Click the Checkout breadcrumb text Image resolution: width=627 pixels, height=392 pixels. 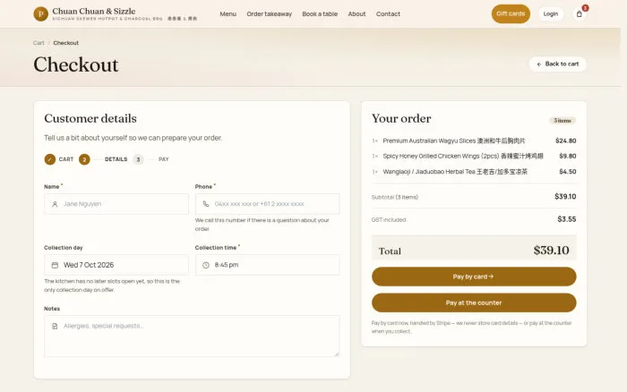(x=66, y=43)
